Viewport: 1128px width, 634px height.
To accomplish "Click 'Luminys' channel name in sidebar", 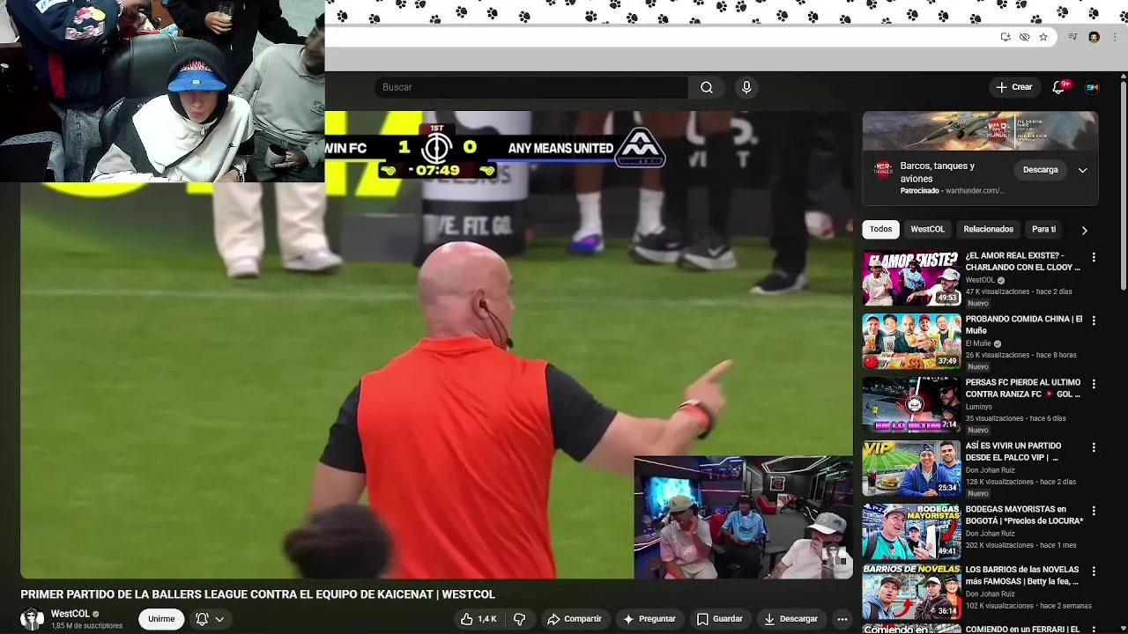I will pyautogui.click(x=978, y=407).
